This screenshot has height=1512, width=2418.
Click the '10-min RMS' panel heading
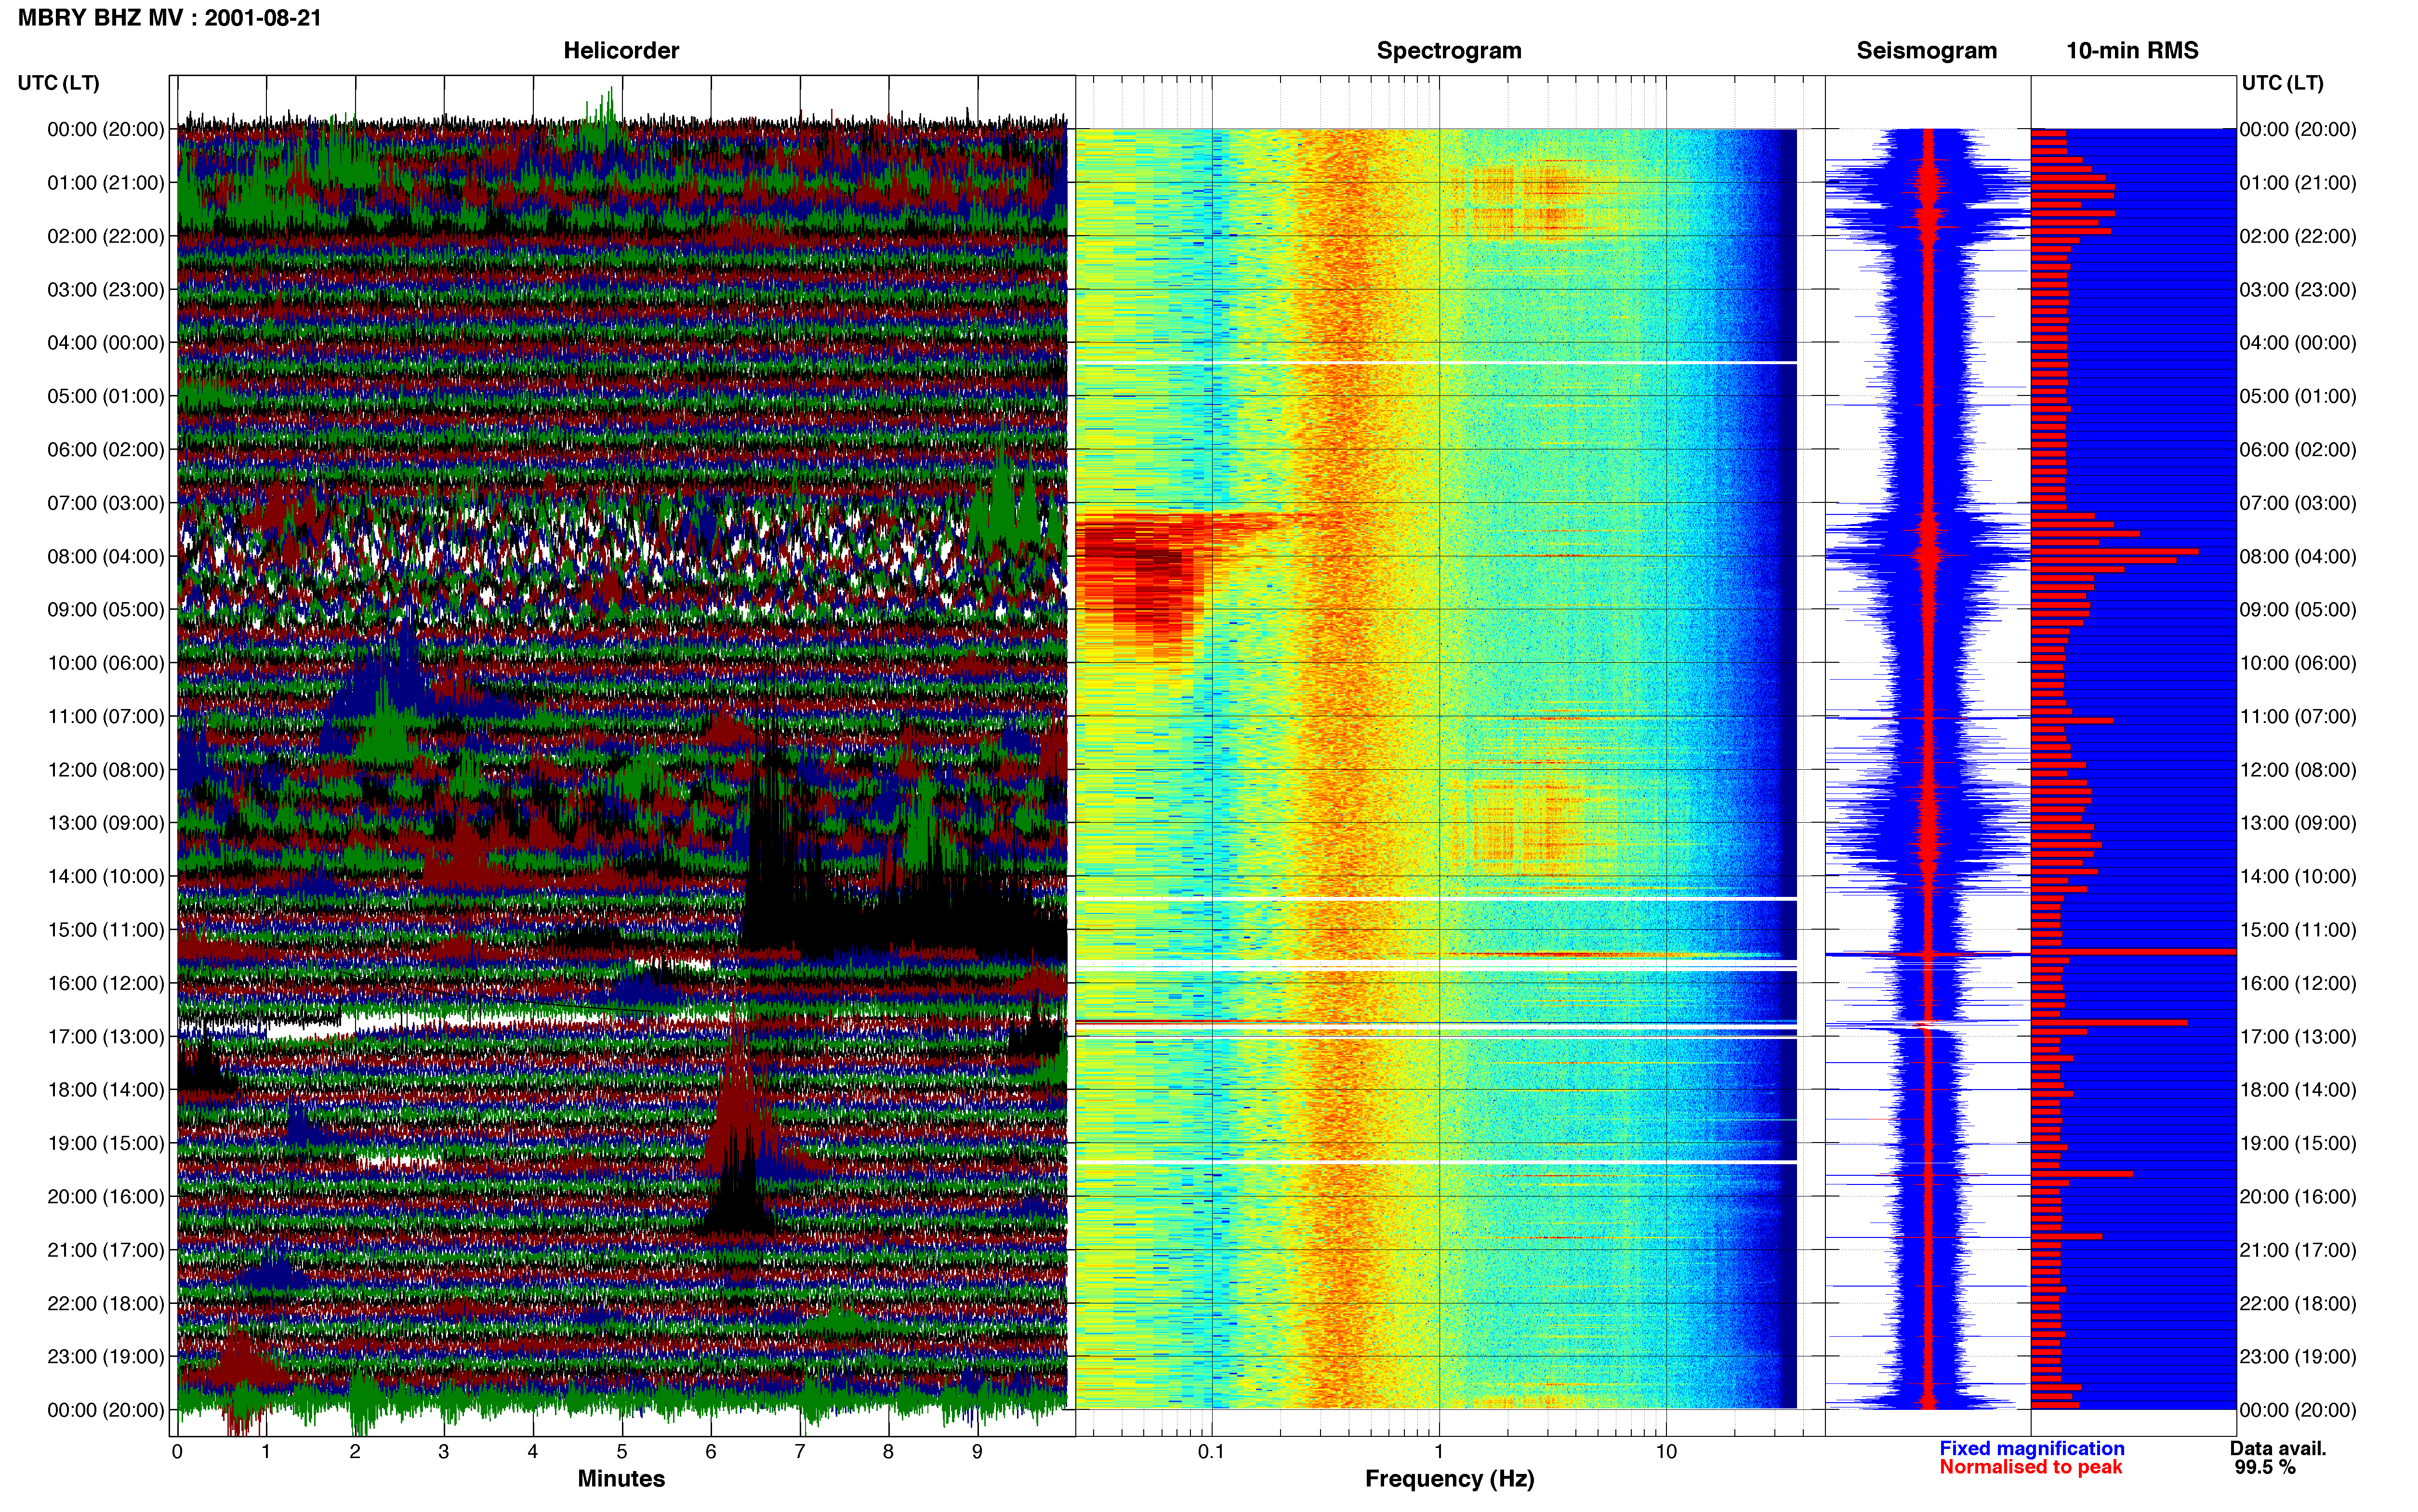pos(2132,51)
